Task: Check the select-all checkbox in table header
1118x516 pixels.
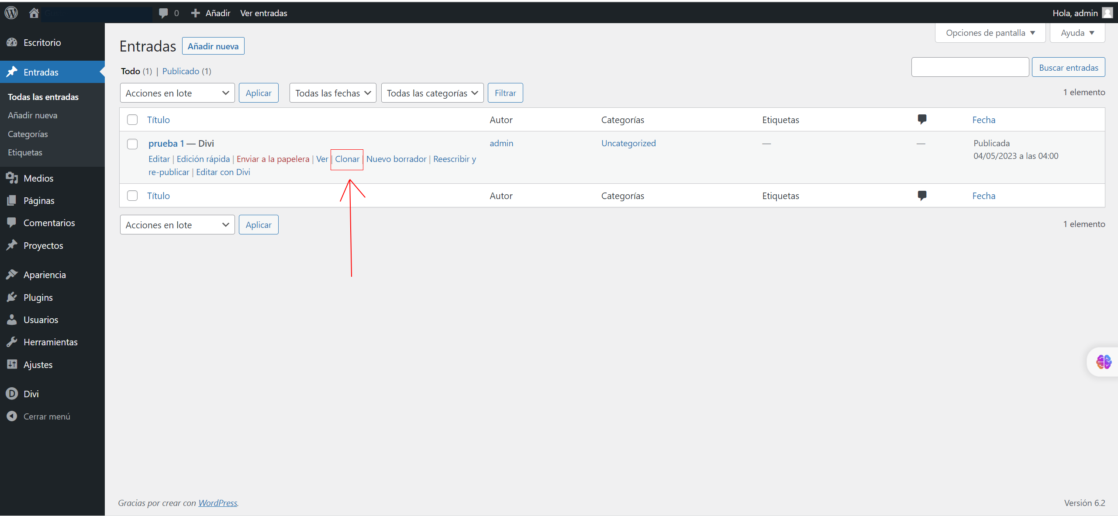Action: click(x=132, y=120)
